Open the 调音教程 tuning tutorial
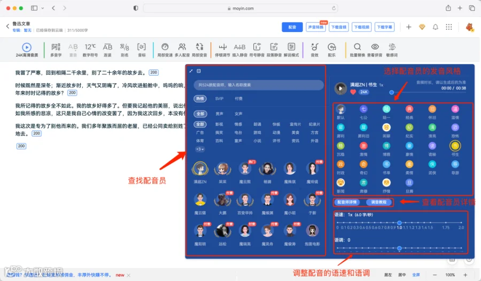This screenshot has width=481, height=281. click(x=378, y=202)
